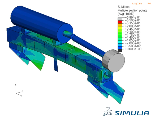The width and height of the screenshot is (155, 118).
Task: Click the S, Mises legend title
Action: click(x=123, y=7)
